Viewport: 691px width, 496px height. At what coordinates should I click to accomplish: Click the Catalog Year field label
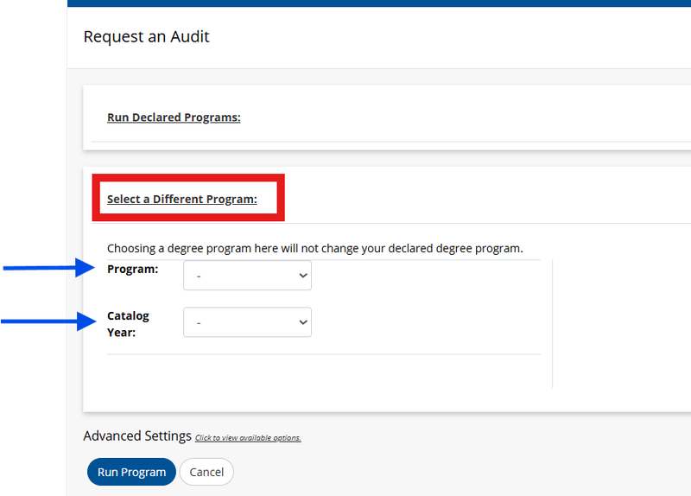point(128,324)
